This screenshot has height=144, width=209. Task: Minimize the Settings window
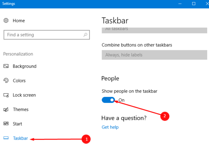[180, 4]
